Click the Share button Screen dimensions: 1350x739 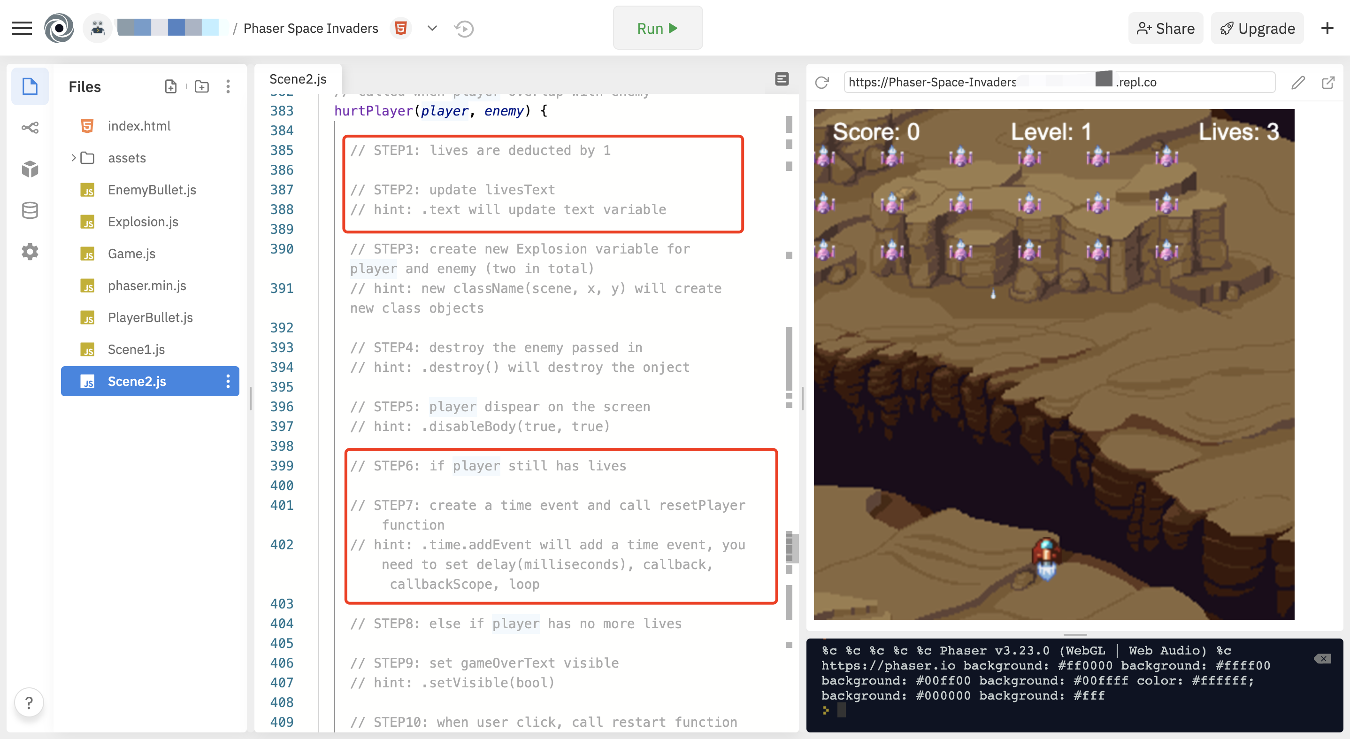[1166, 28]
